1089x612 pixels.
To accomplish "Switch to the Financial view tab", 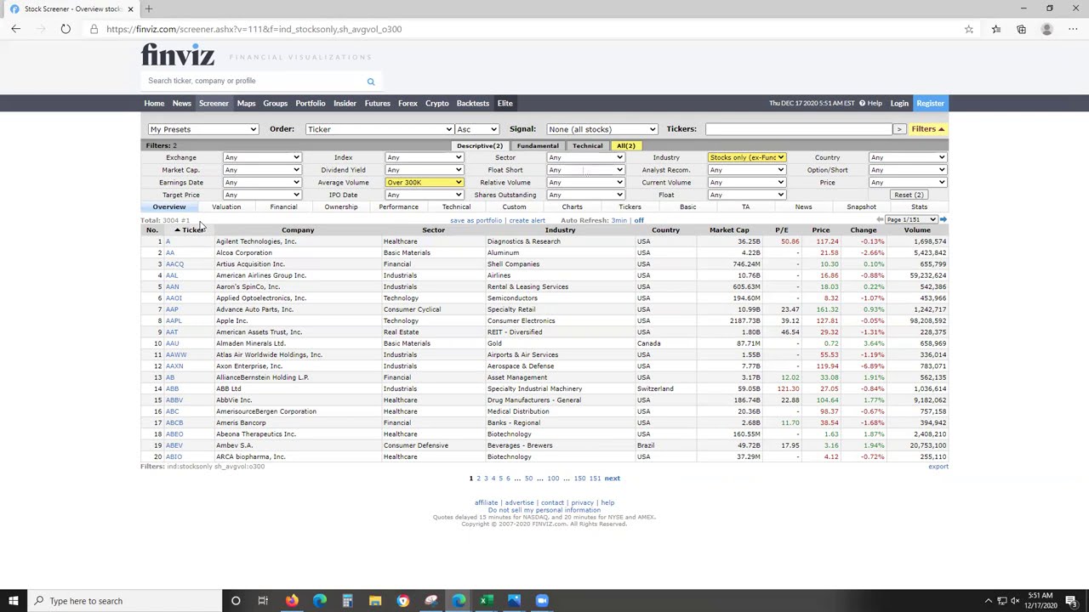I will point(283,207).
